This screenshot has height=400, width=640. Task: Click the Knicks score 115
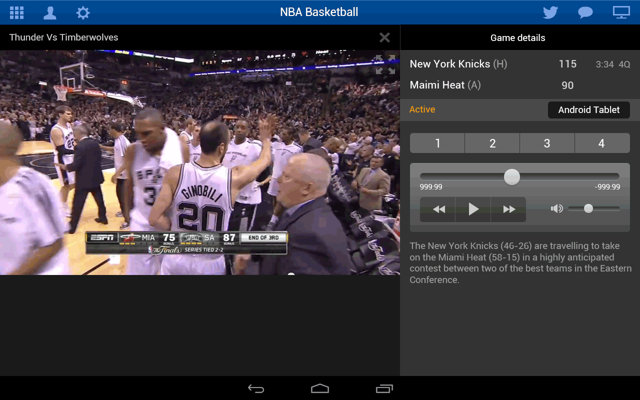click(x=567, y=64)
